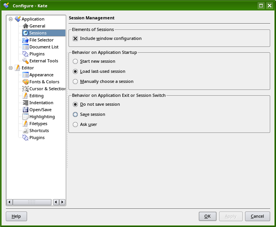Screen dimensions: 276x227
Task: Click the second left arrow beside scrollbar
Action: pos(56,202)
